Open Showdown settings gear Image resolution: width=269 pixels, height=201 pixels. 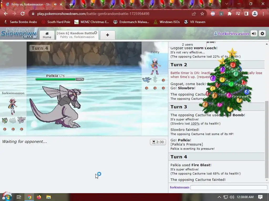pyautogui.click(x=262, y=34)
